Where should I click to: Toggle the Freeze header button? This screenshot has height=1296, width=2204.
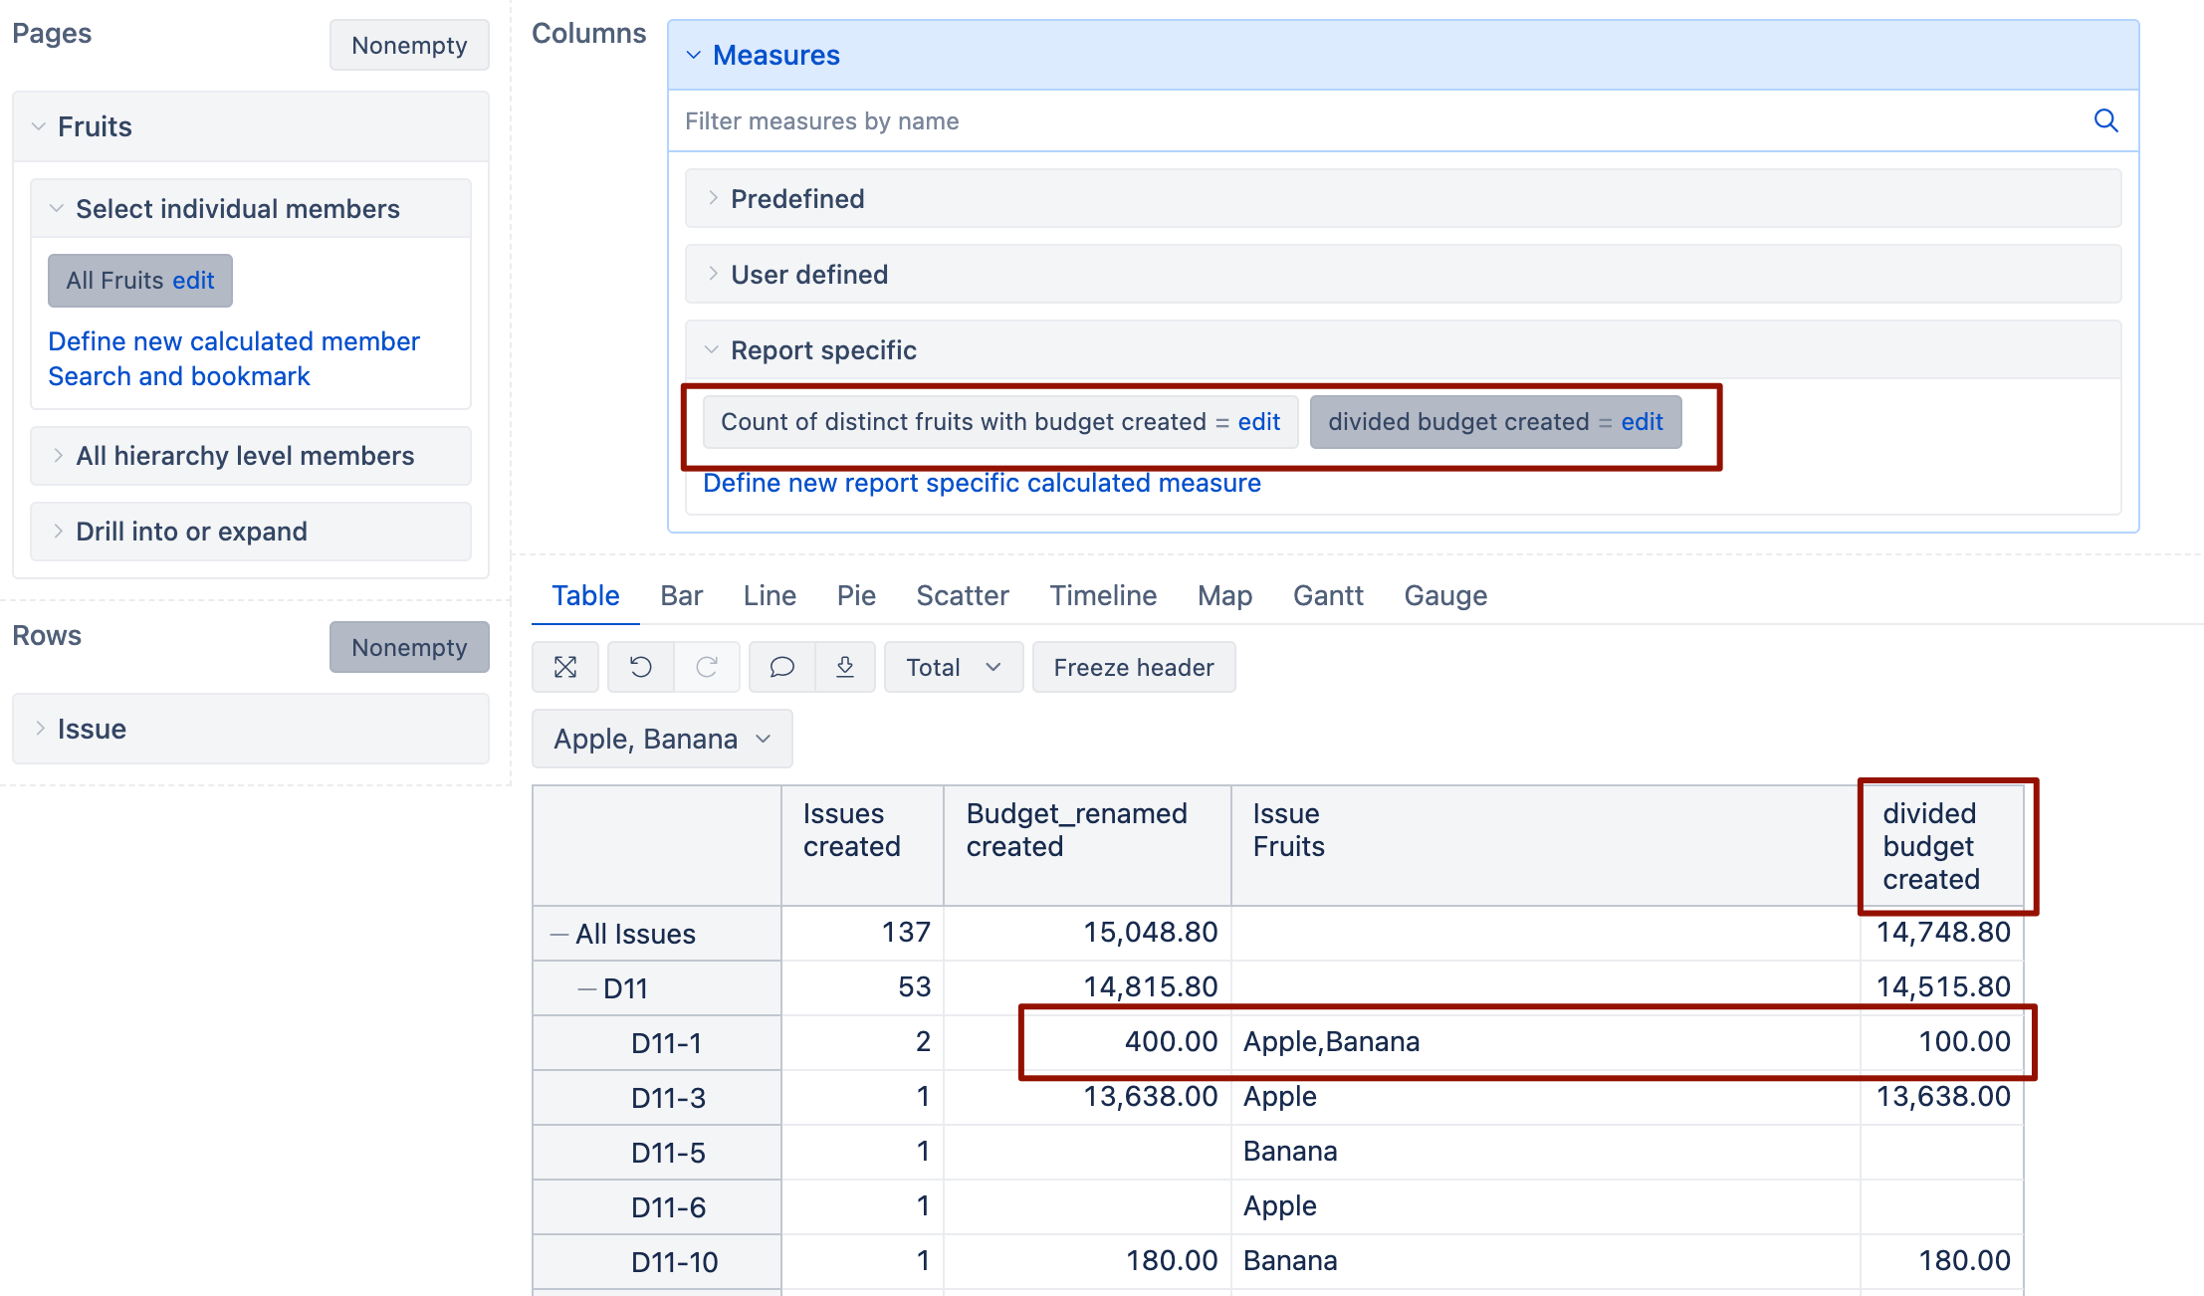(1134, 667)
